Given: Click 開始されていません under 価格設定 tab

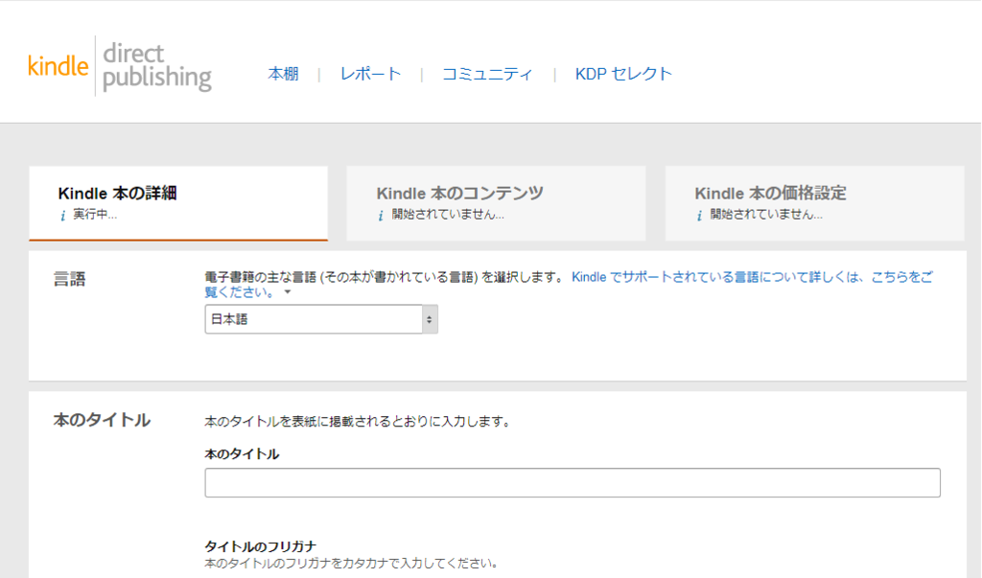Looking at the screenshot, I should 766,215.
